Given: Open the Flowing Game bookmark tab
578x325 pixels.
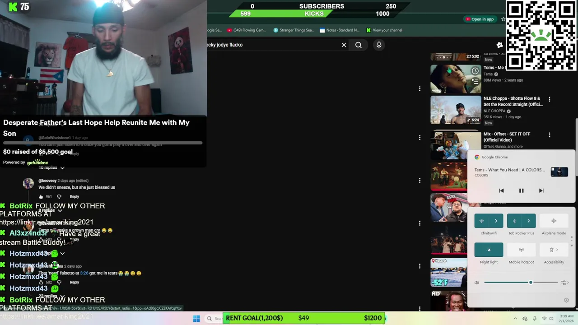Looking at the screenshot, I should click(247, 30).
